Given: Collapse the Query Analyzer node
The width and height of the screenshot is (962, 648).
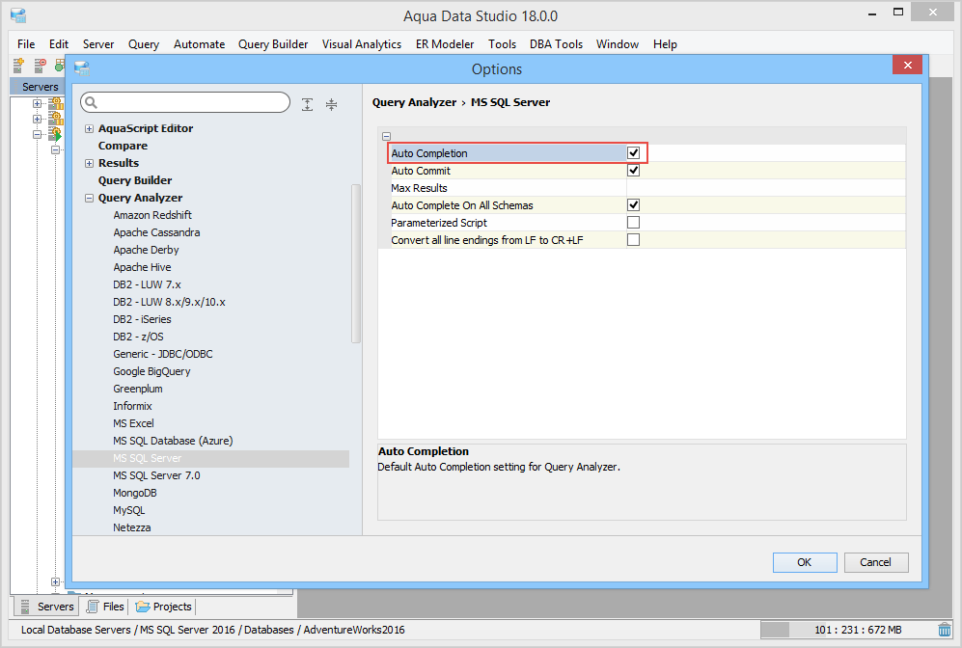Looking at the screenshot, I should pyautogui.click(x=89, y=198).
